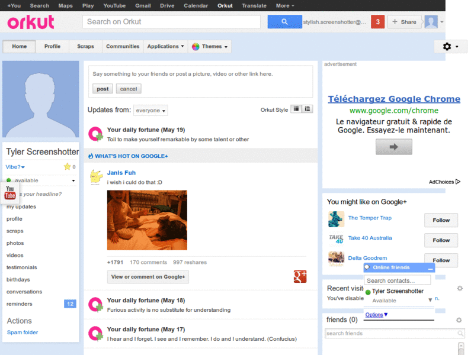Click the cancel button
Screen dimensions: 474x355
pyautogui.click(x=129, y=89)
